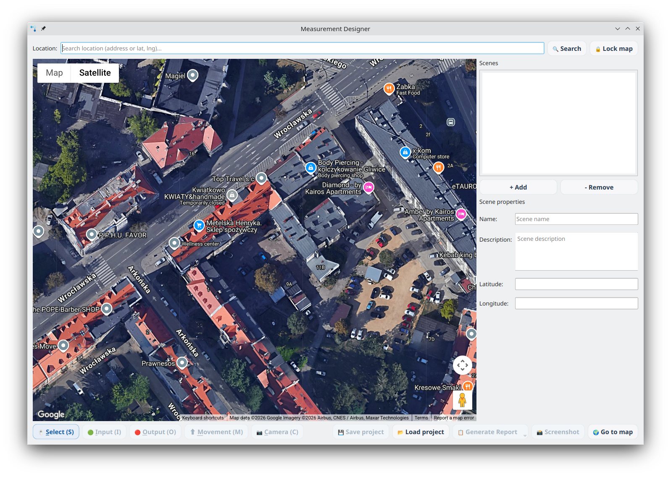Viewport: 671px width, 477px height.
Task: Click the Scene name input field
Action: click(576, 219)
